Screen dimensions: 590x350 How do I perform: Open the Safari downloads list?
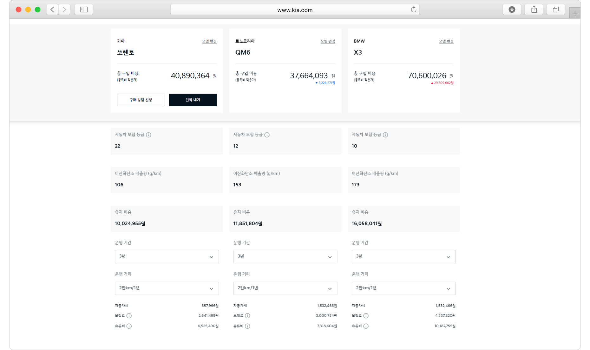coord(512,10)
